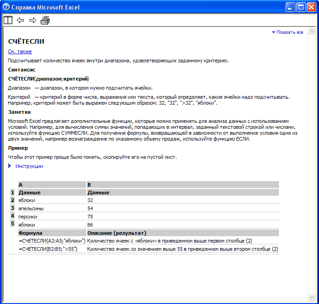Click row number 1 in example table
The image size is (319, 304).
[13, 193]
